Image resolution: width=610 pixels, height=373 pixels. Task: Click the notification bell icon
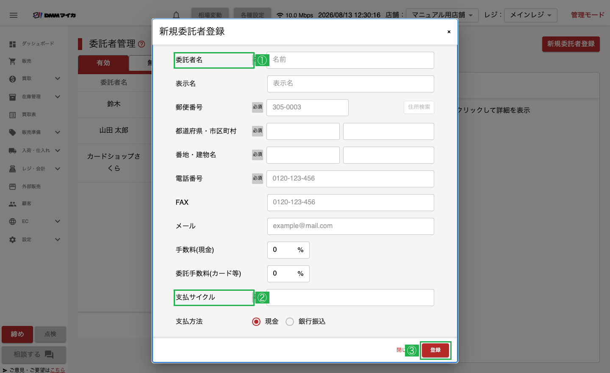click(176, 15)
